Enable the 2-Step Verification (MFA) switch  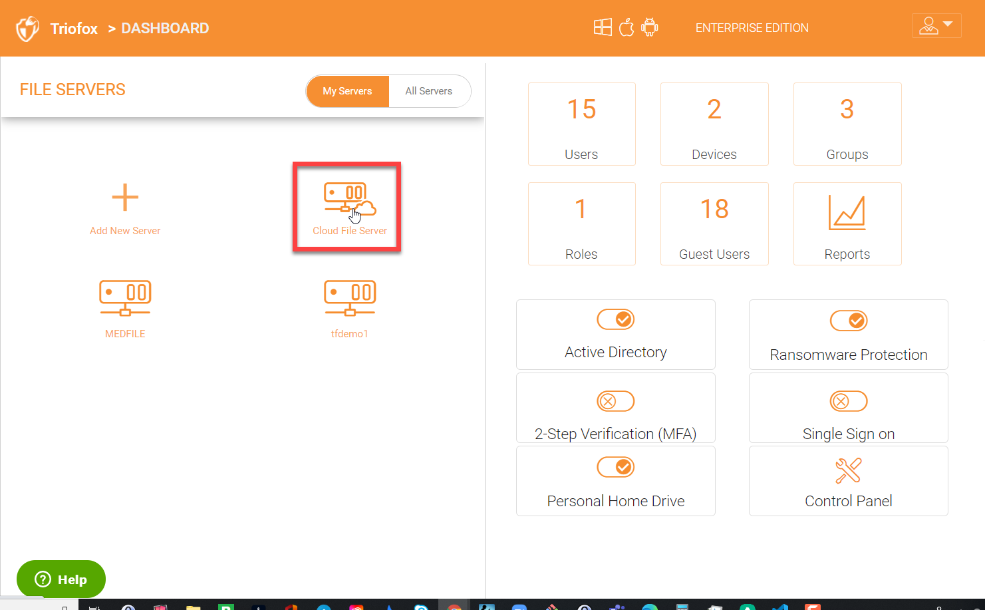(616, 401)
